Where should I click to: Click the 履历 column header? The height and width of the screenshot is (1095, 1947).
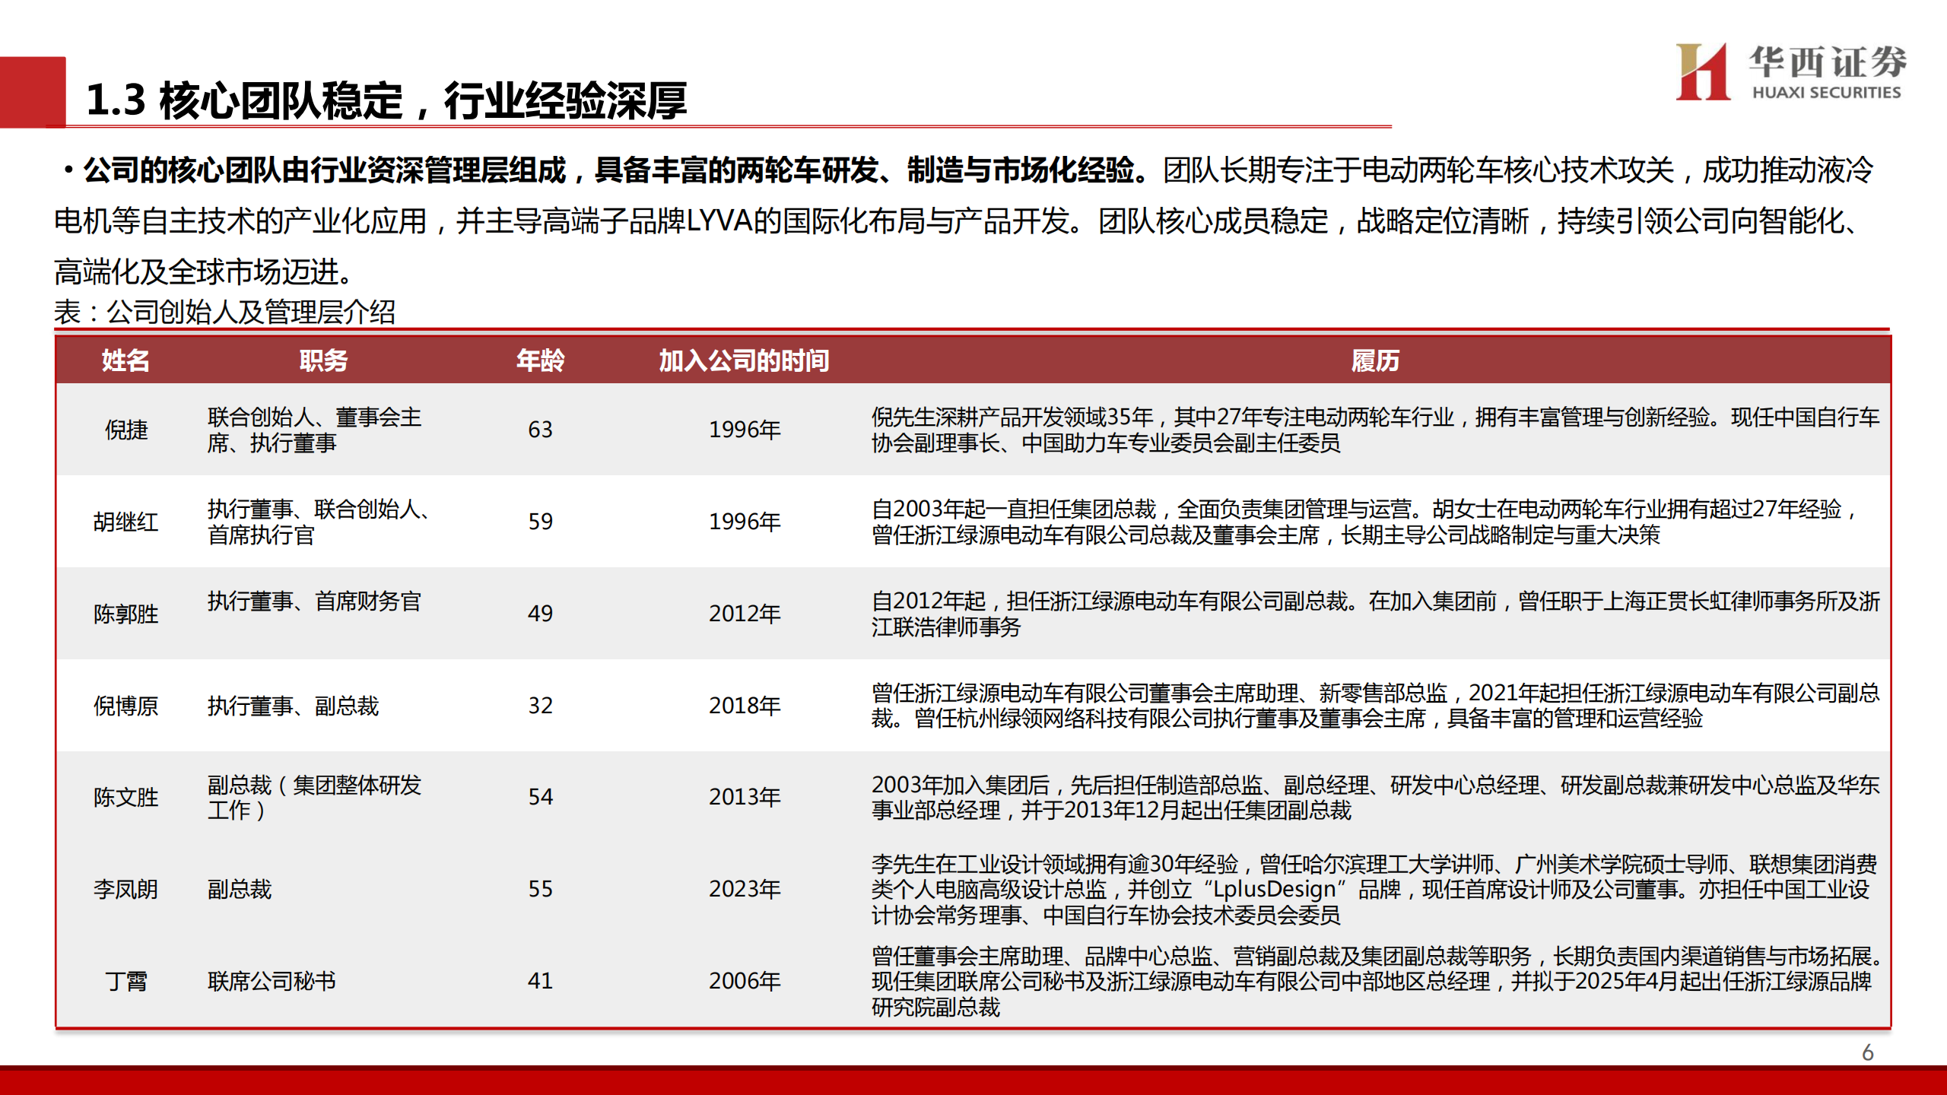(x=1375, y=360)
